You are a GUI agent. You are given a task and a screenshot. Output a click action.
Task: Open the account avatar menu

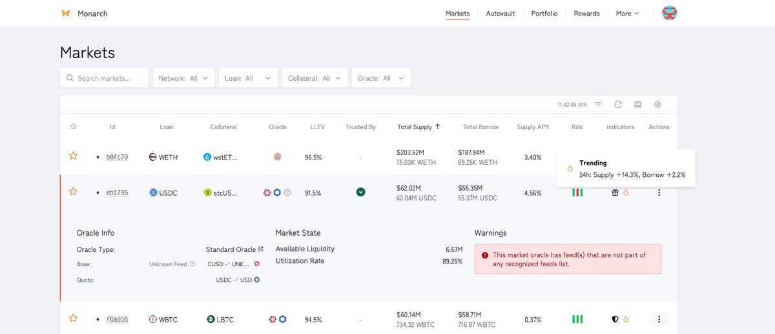670,13
